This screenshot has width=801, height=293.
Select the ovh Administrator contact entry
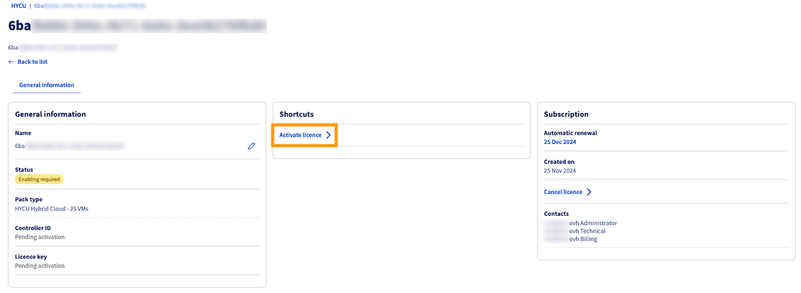pos(593,223)
